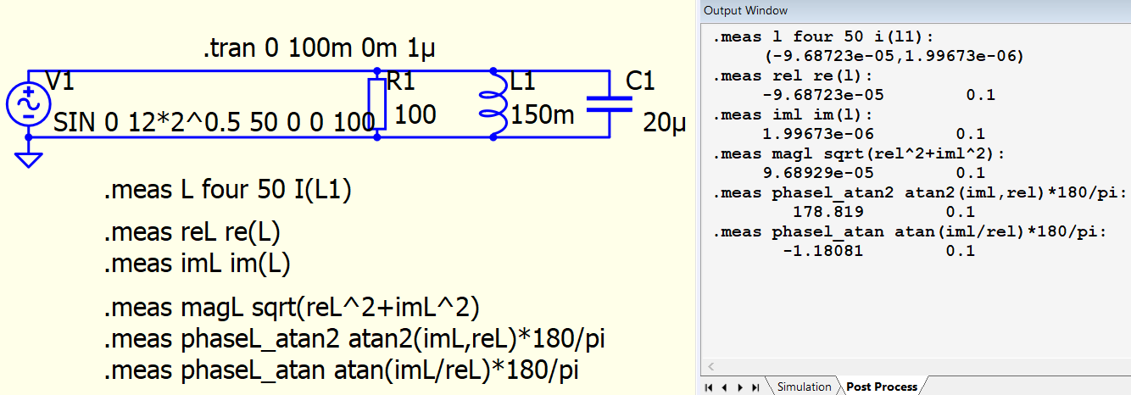Click the iml result 1.99673e-06 line
This screenshot has width=1131, height=395.
tap(873, 134)
